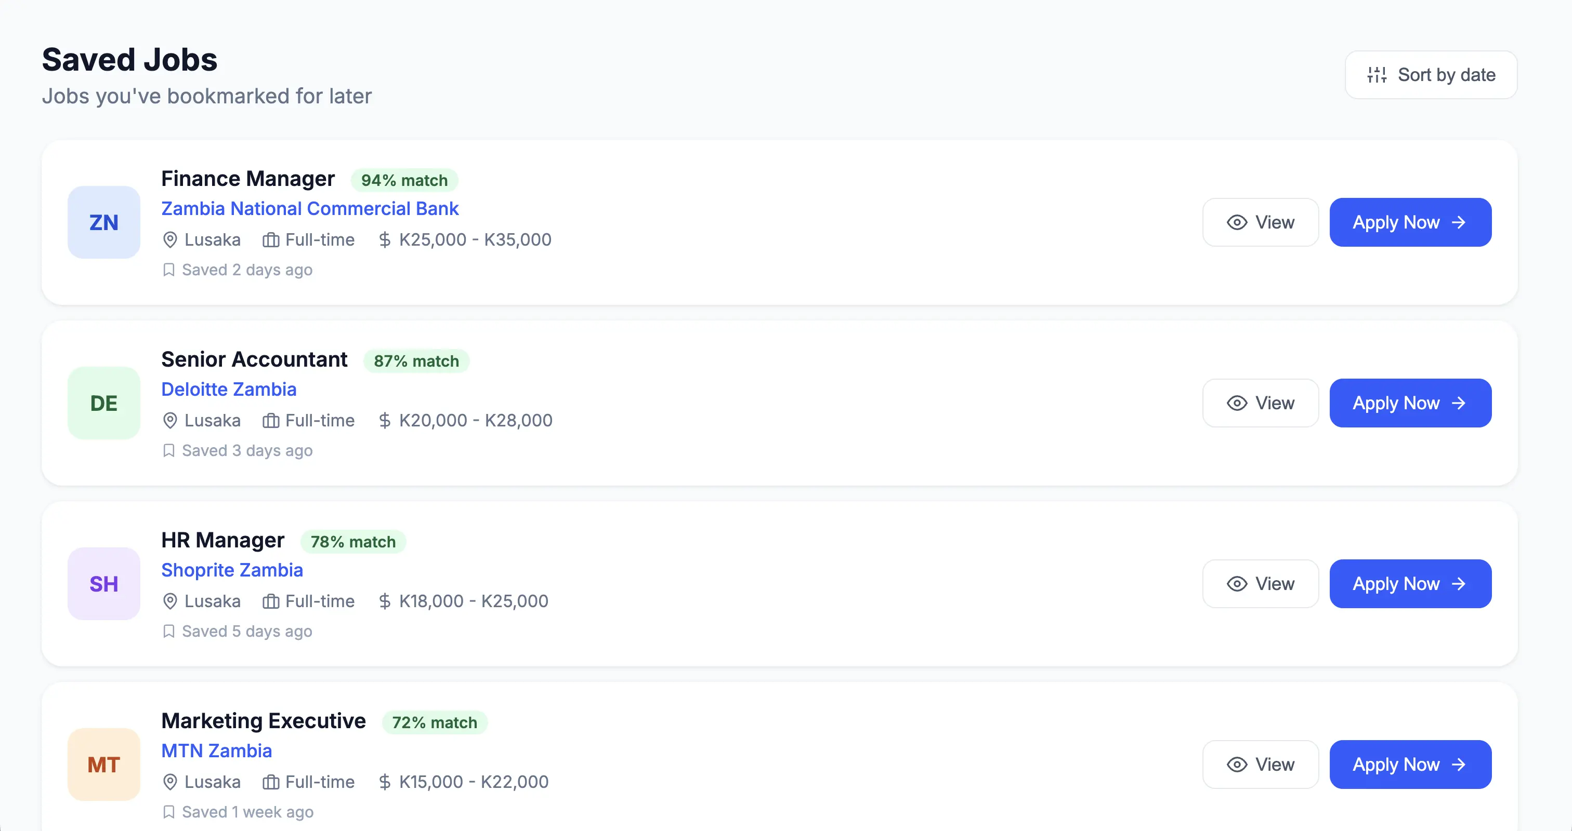Screen dimensions: 1572x831
Task: Click the ZN company logo avatar
Action: click(x=104, y=222)
